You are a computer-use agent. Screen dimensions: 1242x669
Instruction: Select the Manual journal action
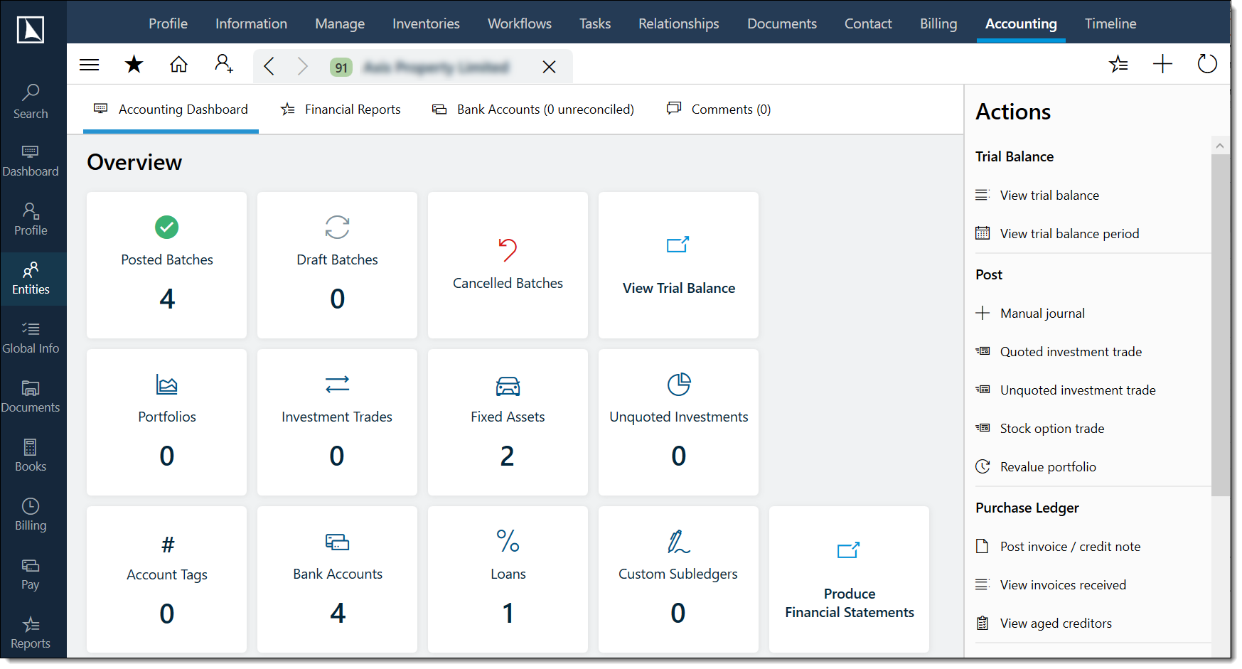[x=1042, y=313]
